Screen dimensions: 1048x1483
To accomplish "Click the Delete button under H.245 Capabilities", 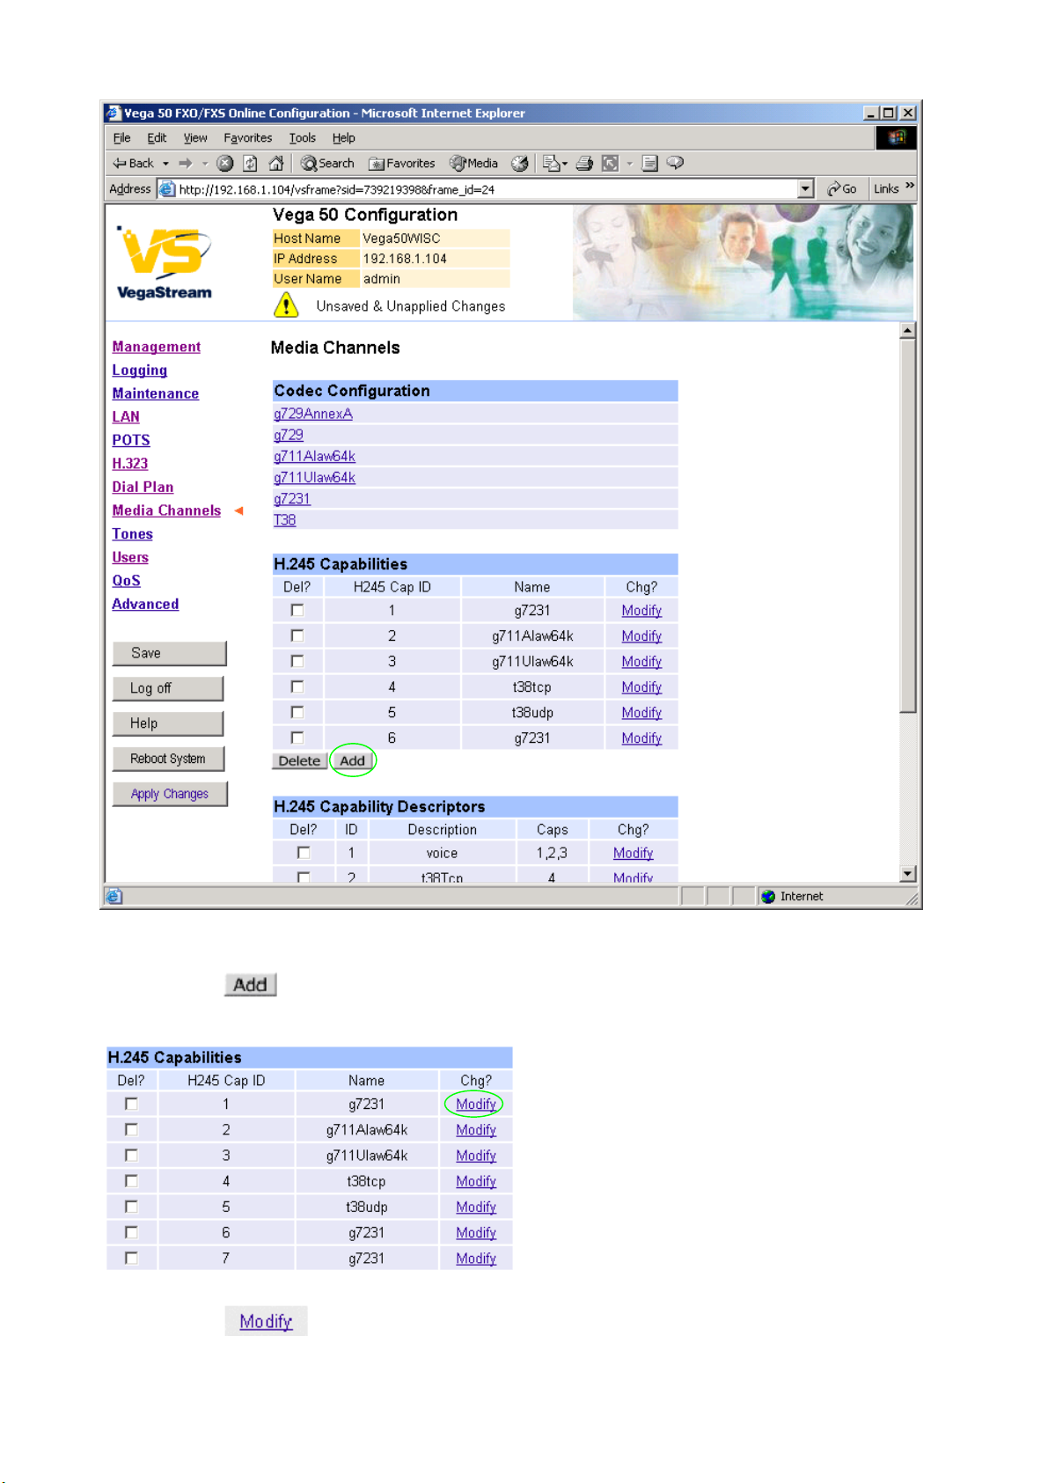I will click(299, 761).
